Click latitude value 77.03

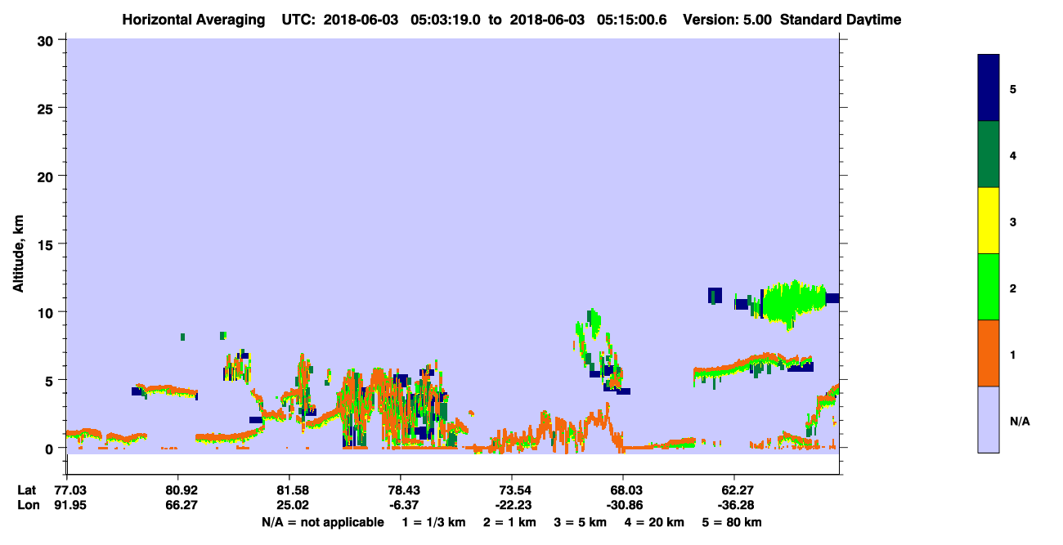pyautogui.click(x=70, y=490)
